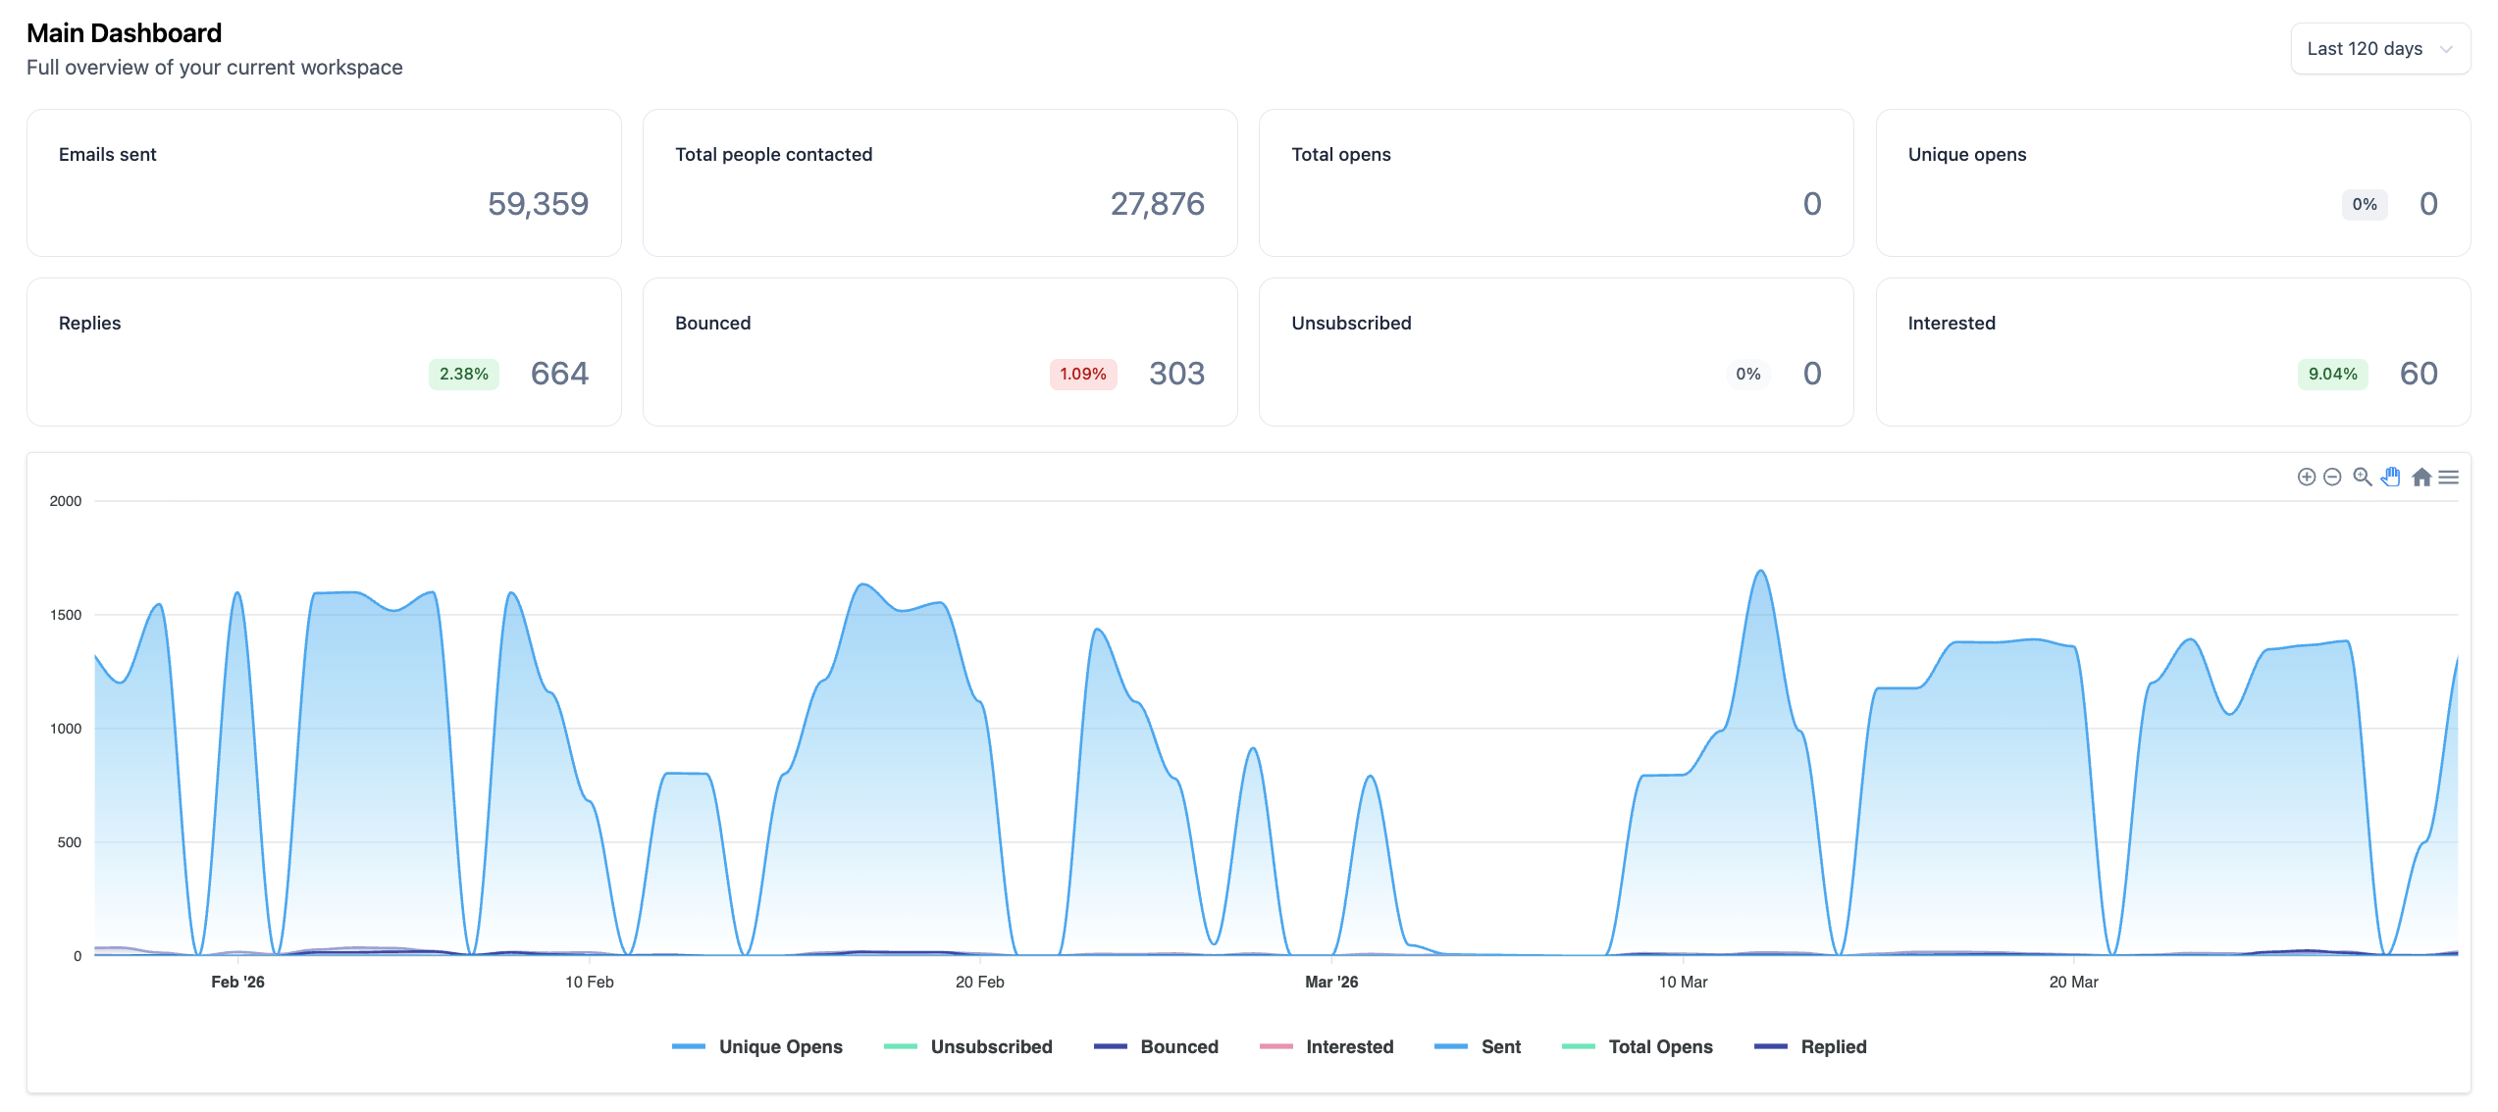This screenshot has height=1112, width=2498.
Task: Click the Replies count 664
Action: (x=559, y=374)
